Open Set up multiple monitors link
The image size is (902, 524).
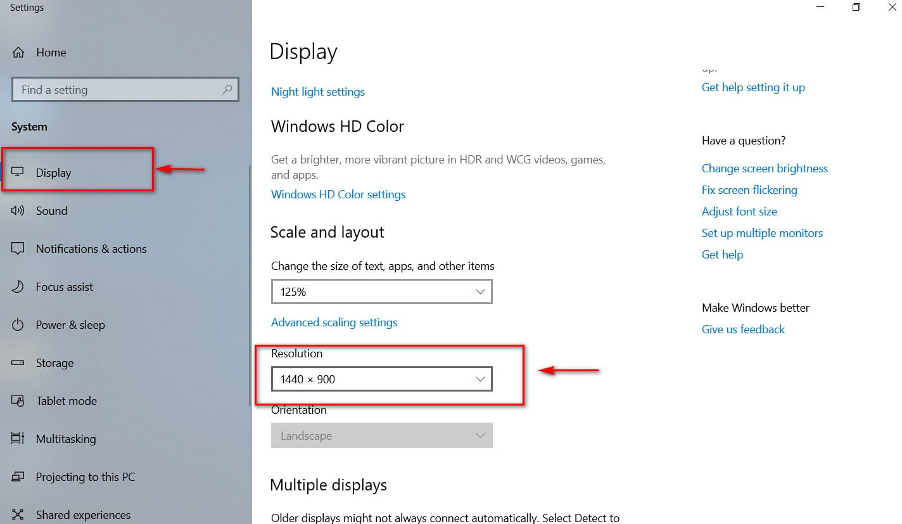[x=762, y=233]
